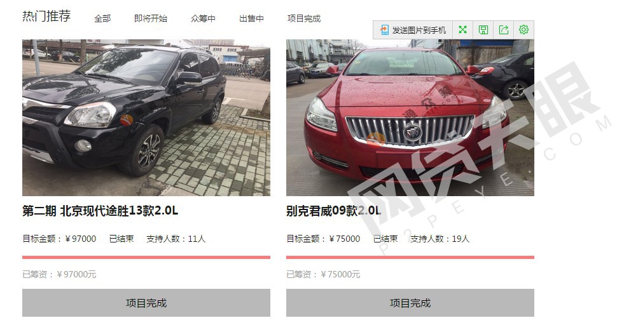
Task: Switch to the 即将开始 tab
Action: pos(151,18)
